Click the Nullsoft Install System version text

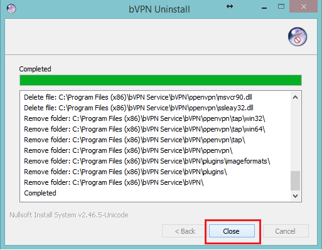[69, 215]
